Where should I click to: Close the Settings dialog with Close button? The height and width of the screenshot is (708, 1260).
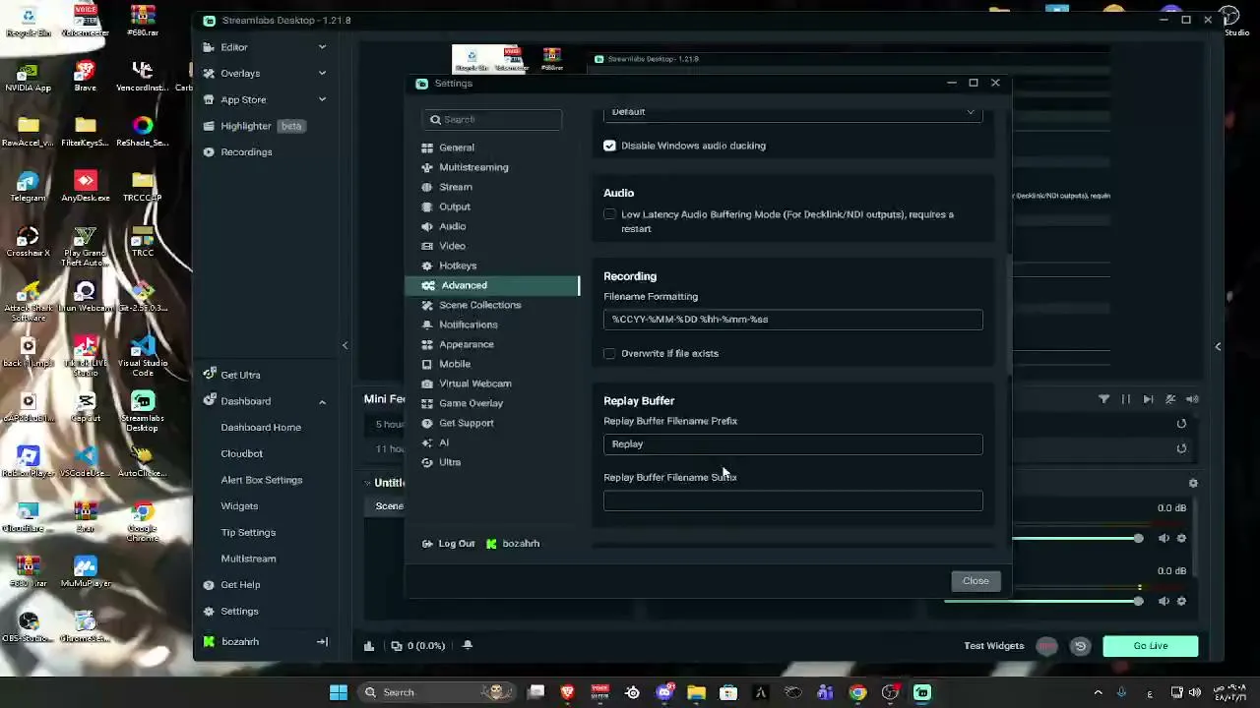(976, 581)
